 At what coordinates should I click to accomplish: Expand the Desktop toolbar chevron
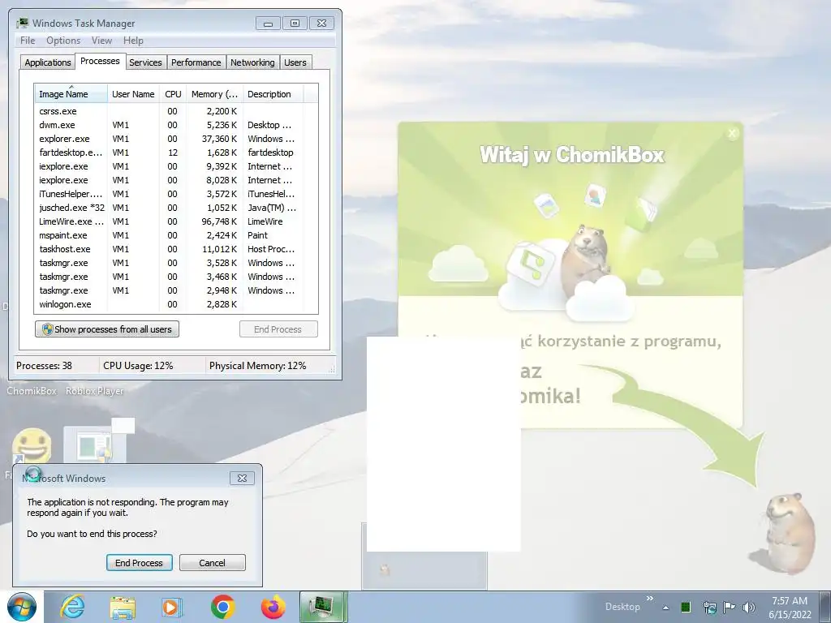[650, 599]
